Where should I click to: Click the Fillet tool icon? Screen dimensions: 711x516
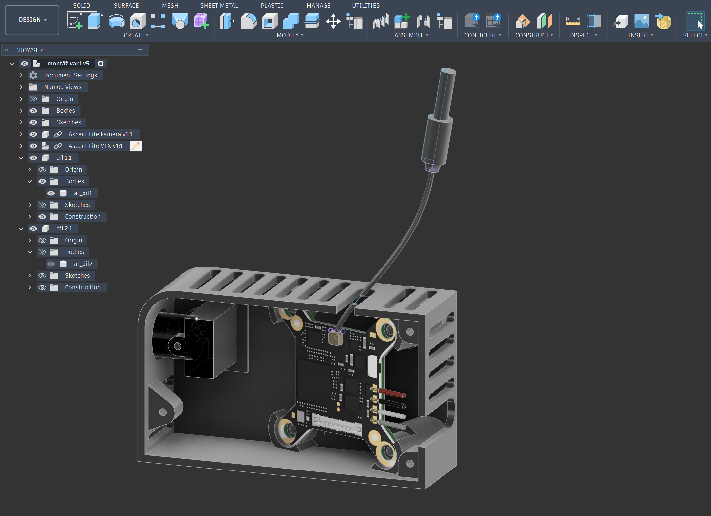249,21
